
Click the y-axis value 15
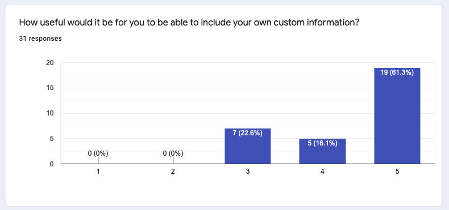(x=51, y=88)
